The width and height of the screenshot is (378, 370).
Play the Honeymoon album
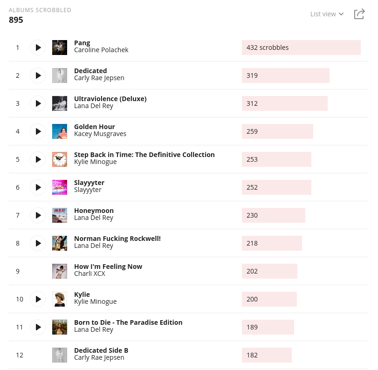click(38, 215)
